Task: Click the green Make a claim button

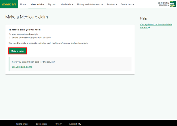Action: click(x=17, y=51)
